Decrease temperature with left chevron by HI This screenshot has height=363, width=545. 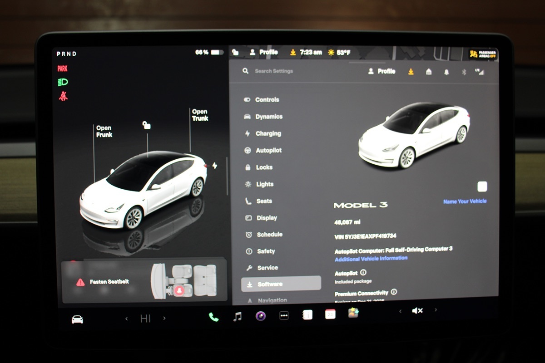(127, 319)
